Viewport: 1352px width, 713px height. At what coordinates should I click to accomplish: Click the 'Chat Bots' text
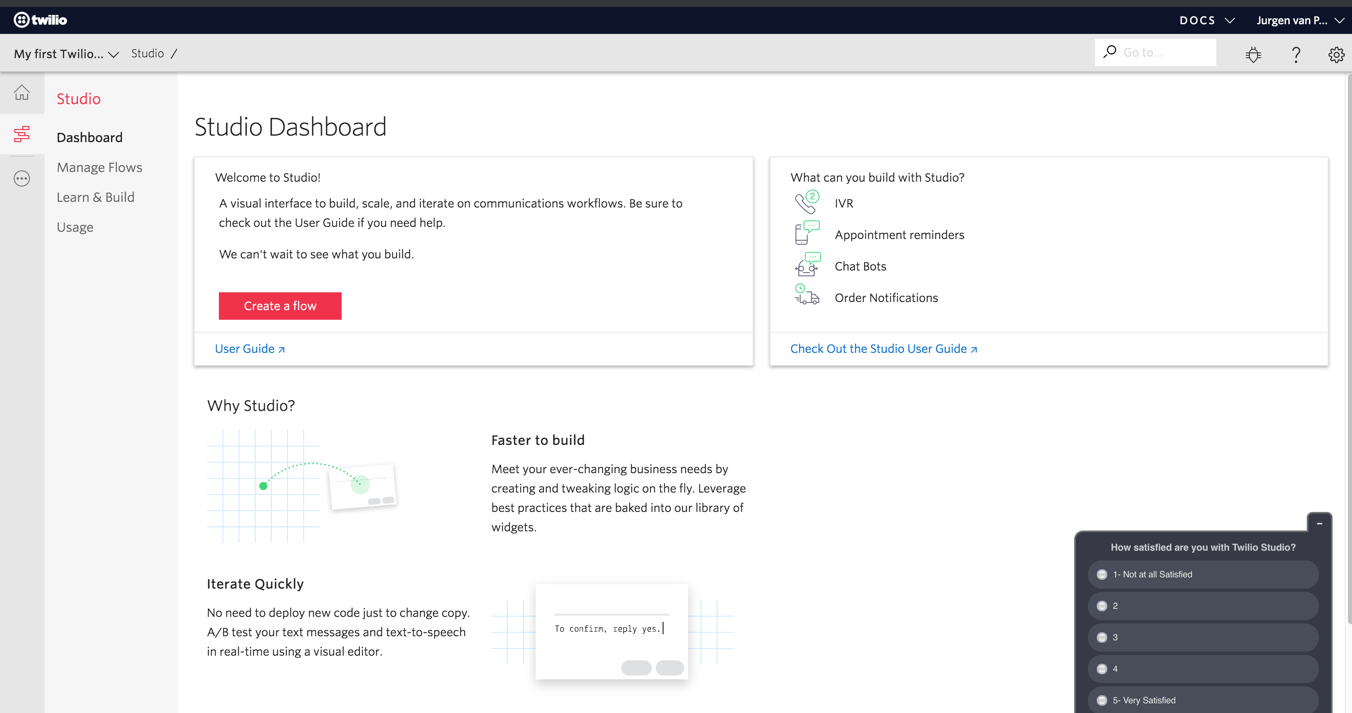point(860,266)
